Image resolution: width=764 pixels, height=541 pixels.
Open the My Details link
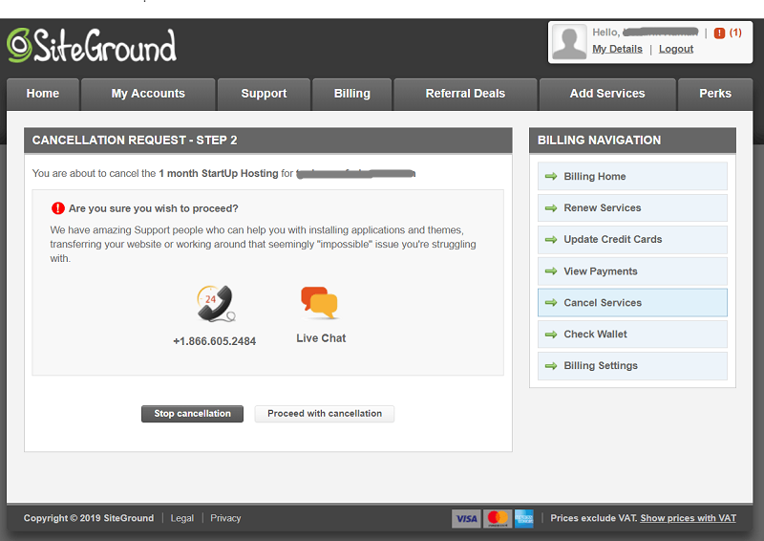pyautogui.click(x=617, y=49)
